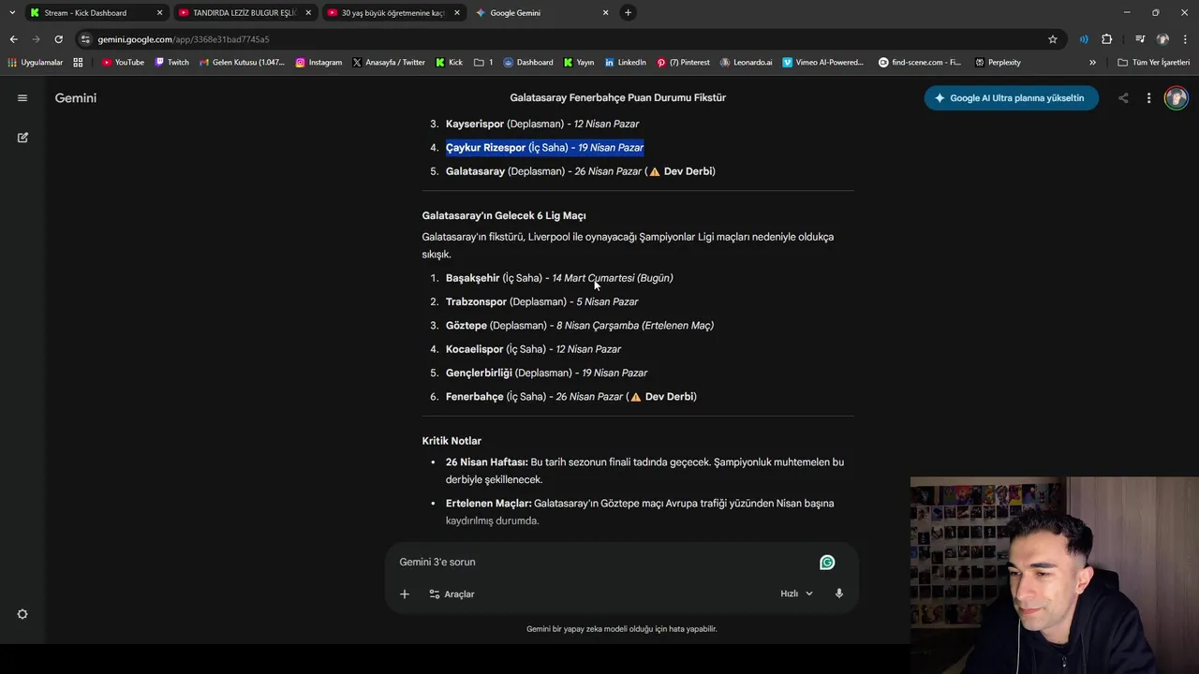Open the Twitch bookmark

point(171,63)
